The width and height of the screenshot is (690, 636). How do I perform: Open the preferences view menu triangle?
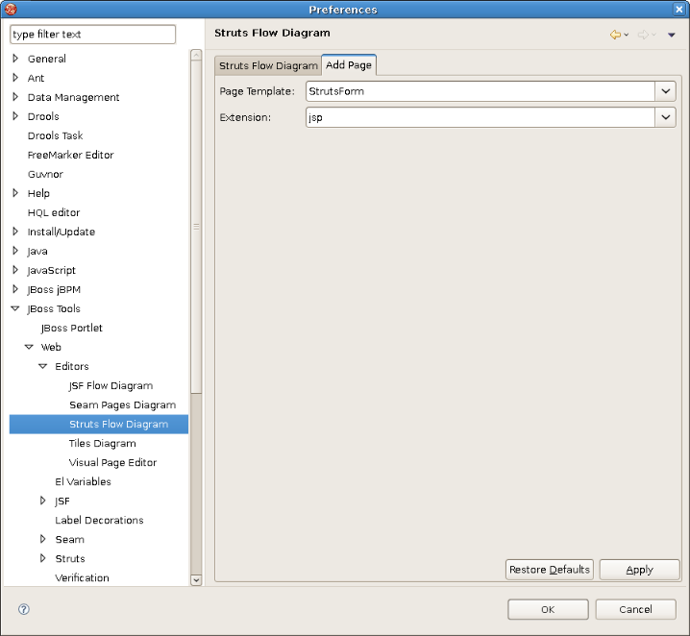coord(672,35)
